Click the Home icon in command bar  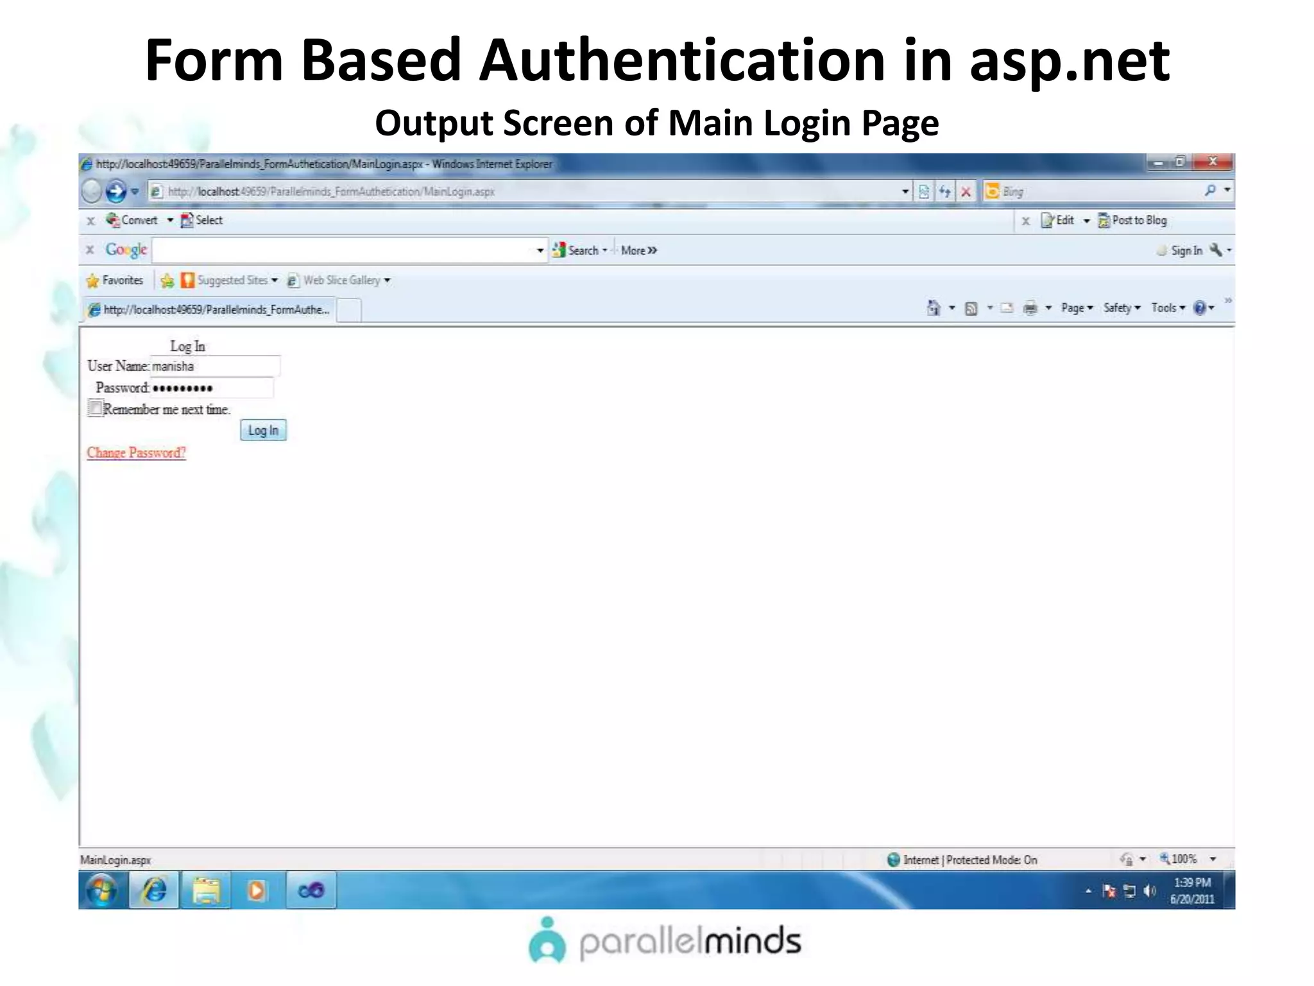click(x=934, y=308)
